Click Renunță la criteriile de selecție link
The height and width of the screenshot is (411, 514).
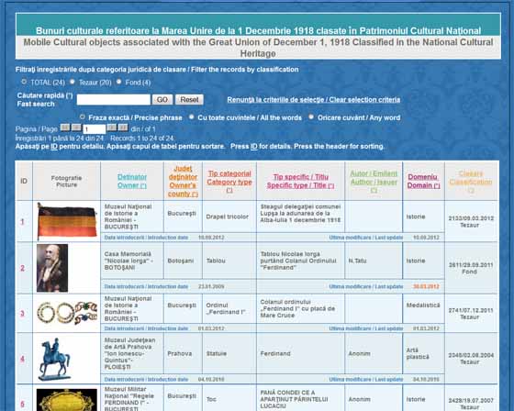point(313,100)
